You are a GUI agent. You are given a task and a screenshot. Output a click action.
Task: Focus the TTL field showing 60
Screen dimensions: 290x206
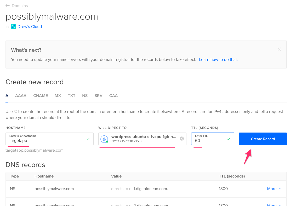click(x=213, y=139)
